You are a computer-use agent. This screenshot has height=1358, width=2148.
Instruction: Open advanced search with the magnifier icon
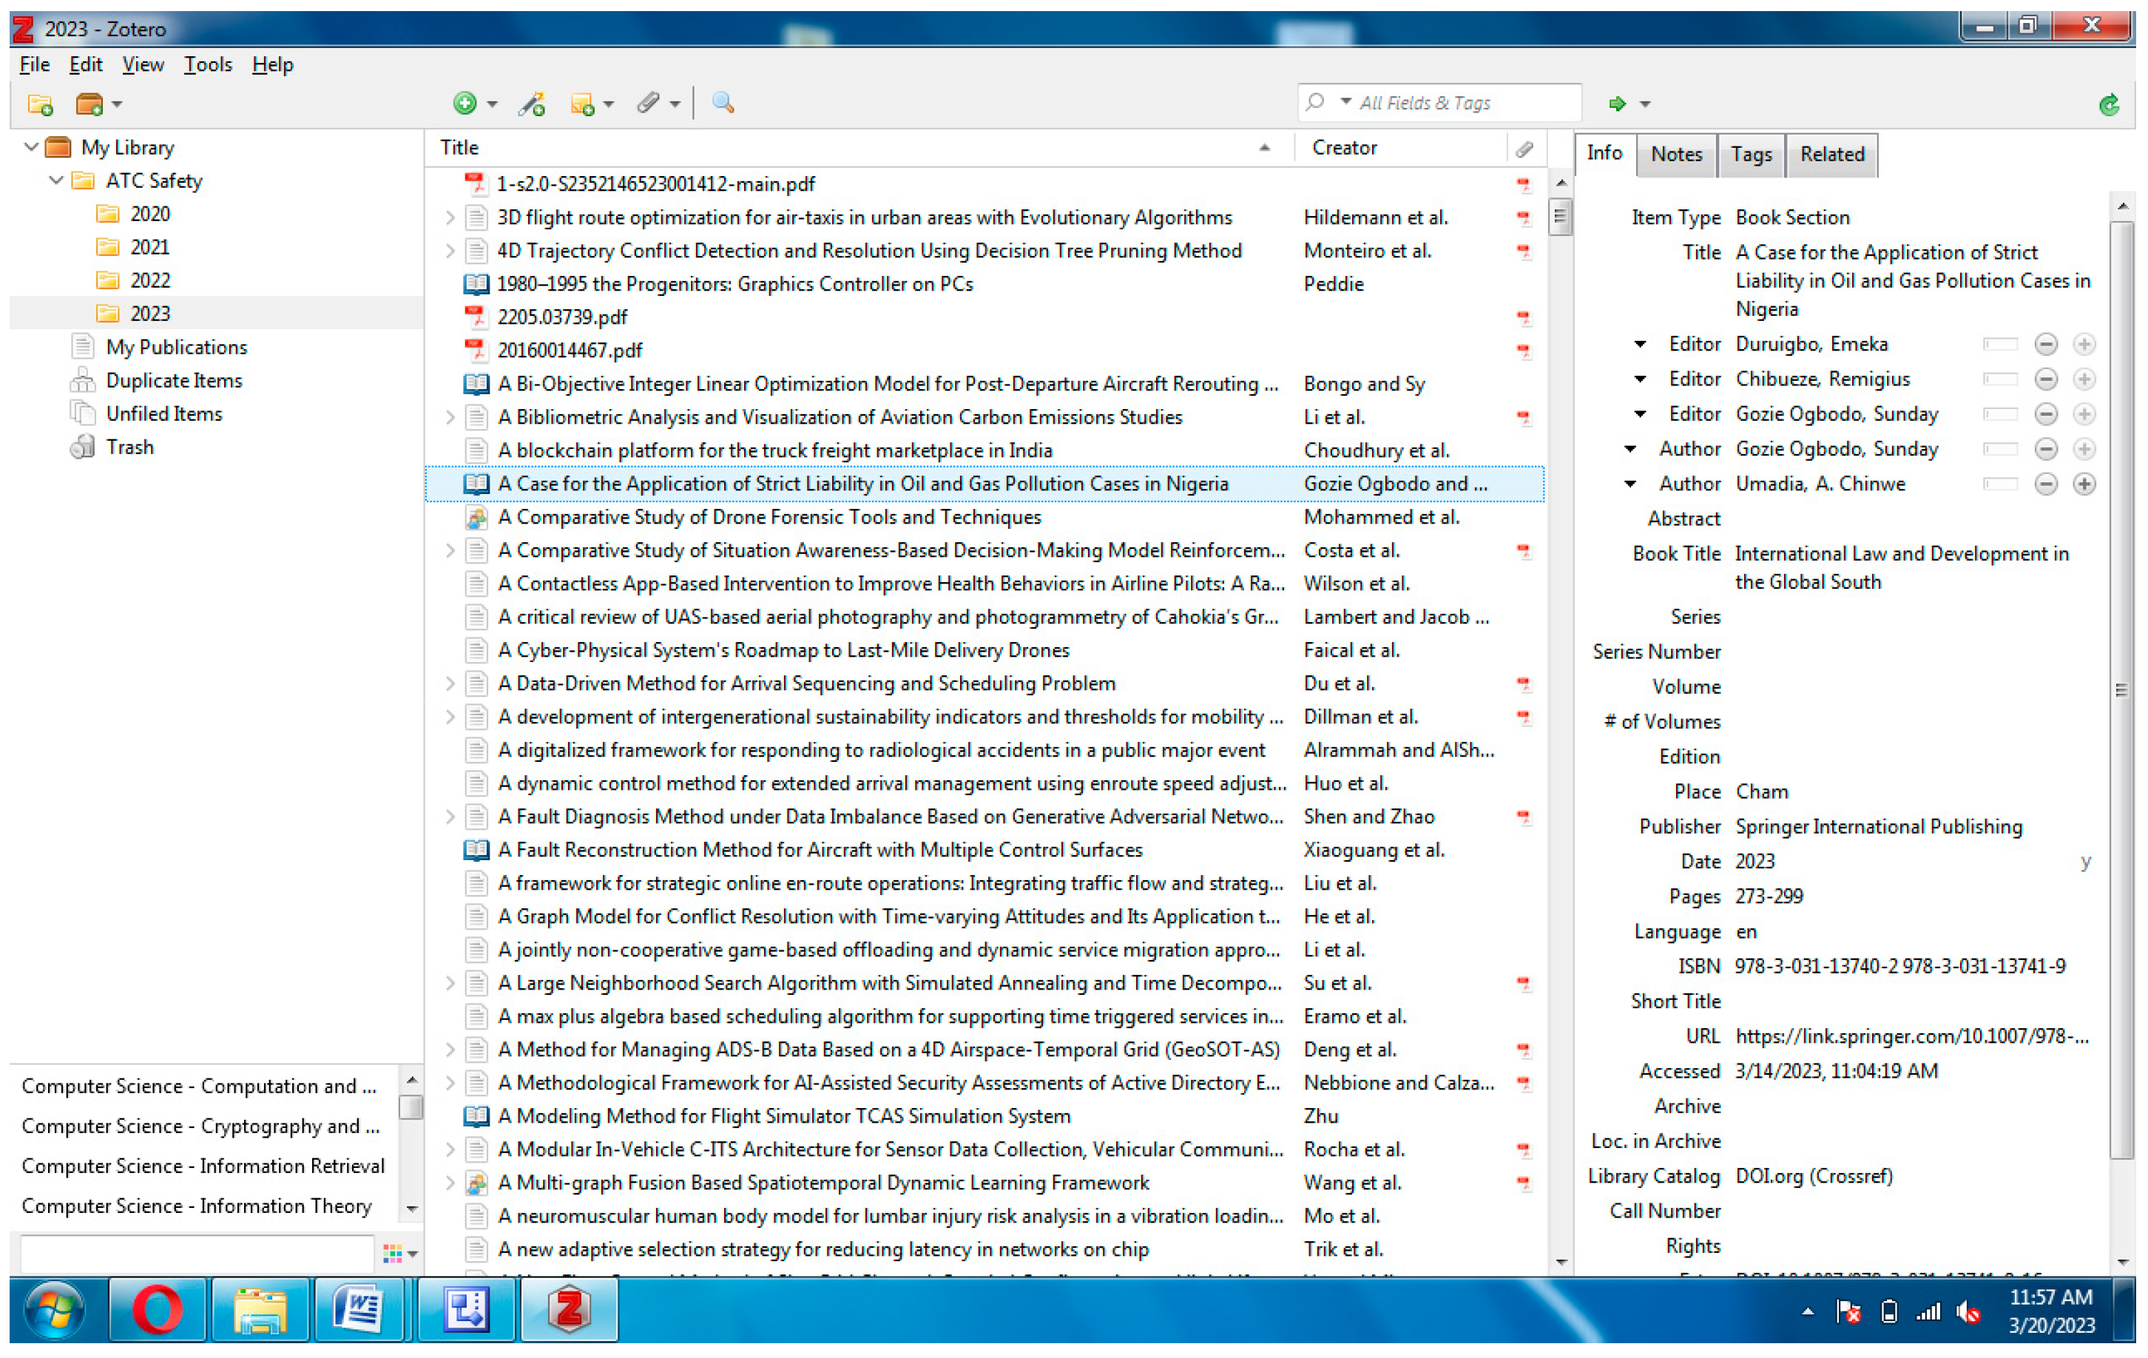coord(723,104)
